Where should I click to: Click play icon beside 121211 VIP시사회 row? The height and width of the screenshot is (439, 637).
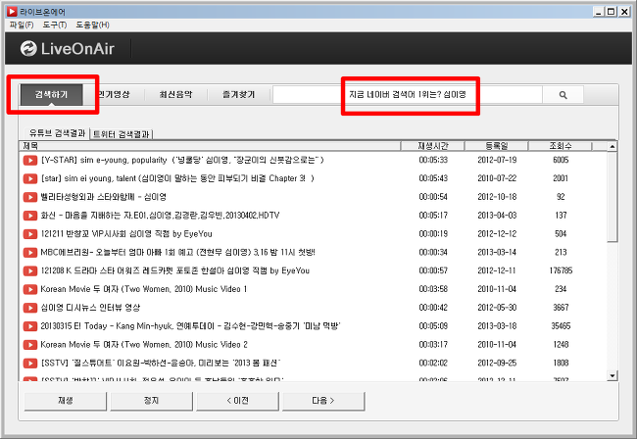click(30, 234)
